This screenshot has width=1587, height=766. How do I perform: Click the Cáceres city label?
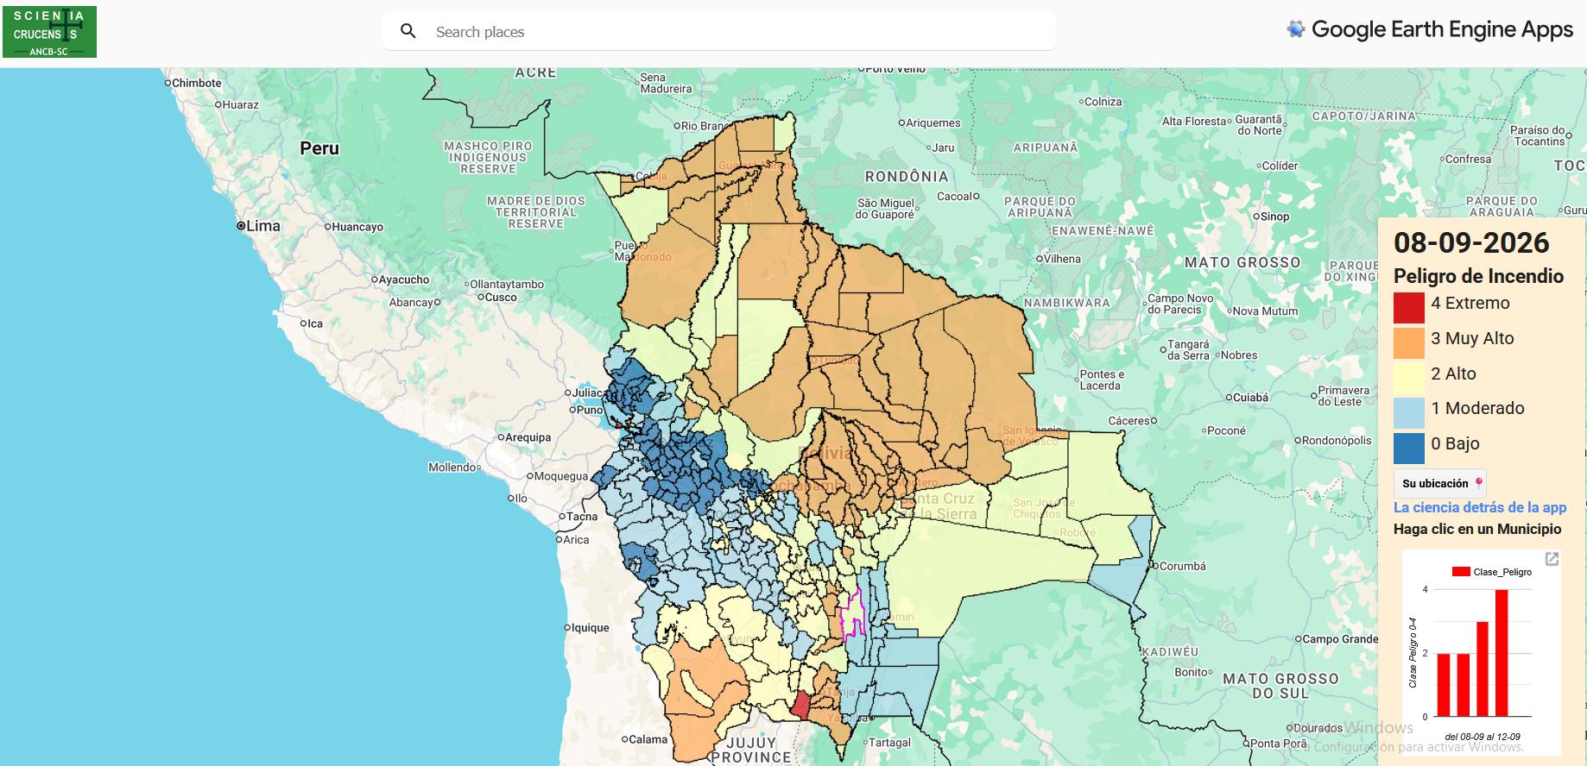coord(1129,421)
